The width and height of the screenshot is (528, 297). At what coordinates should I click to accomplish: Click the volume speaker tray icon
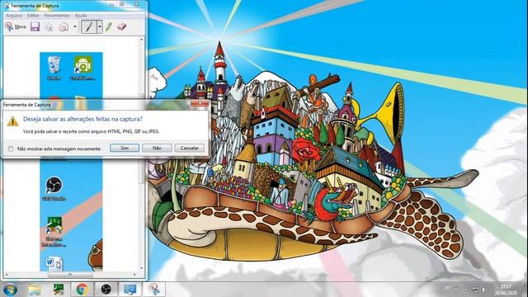(x=484, y=290)
